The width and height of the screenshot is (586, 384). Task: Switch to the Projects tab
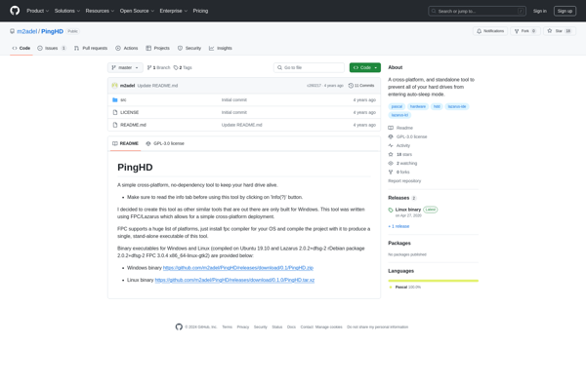157,48
